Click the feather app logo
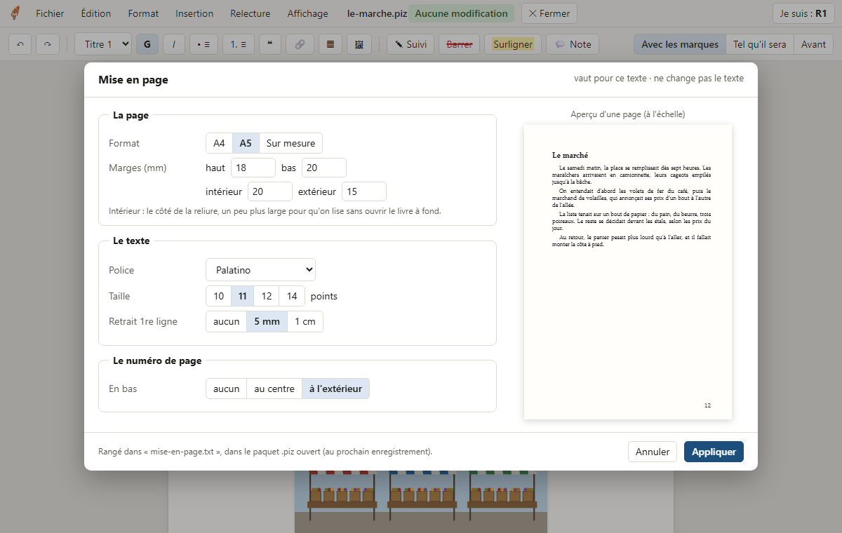Viewport: 842px width, 533px height. [x=15, y=13]
